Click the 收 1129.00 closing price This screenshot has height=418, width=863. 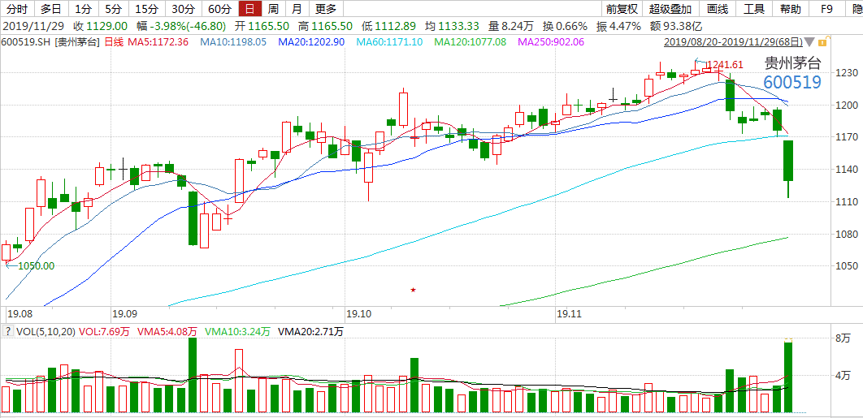point(100,26)
